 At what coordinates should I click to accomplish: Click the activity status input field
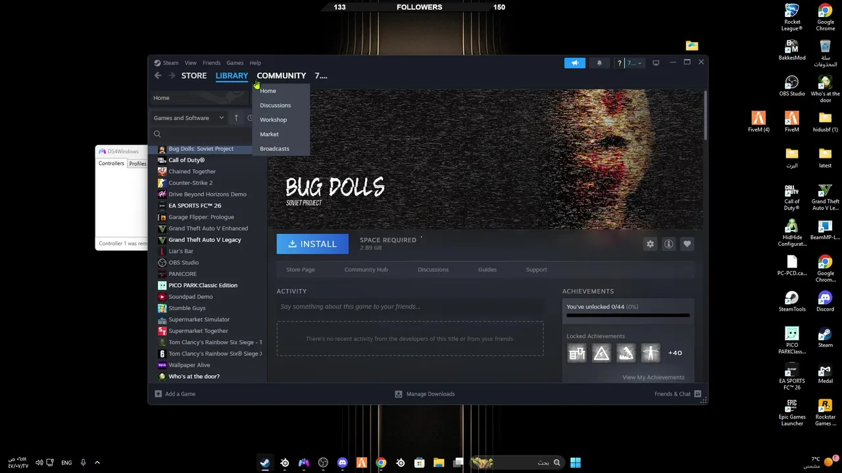pyautogui.click(x=410, y=307)
